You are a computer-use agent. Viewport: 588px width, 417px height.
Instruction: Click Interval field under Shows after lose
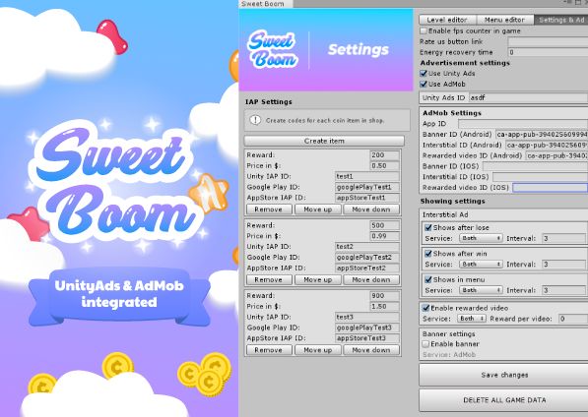click(x=563, y=238)
